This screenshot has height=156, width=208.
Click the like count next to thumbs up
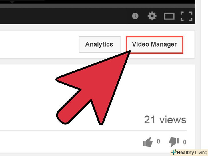(x=158, y=141)
